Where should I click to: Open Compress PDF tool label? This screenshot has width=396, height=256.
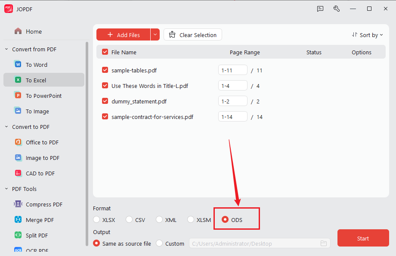coord(44,204)
